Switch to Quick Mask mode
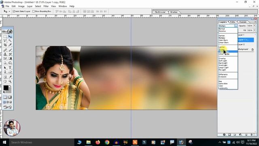 click(10, 97)
